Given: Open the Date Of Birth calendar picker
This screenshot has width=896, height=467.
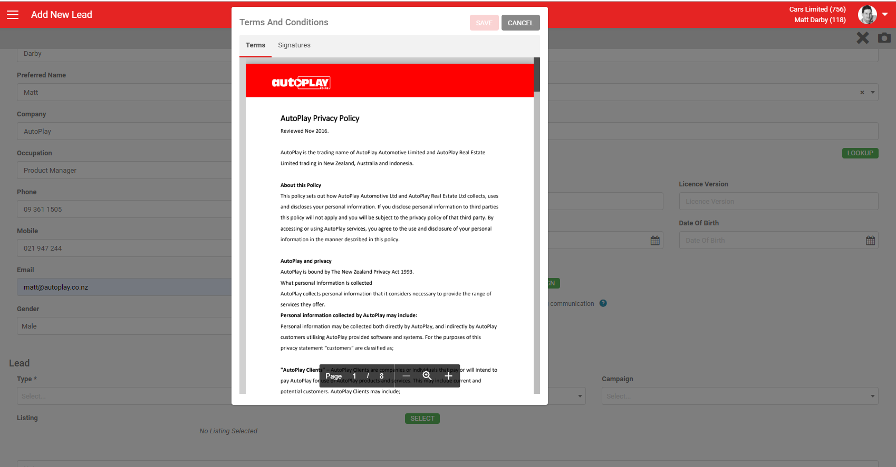Looking at the screenshot, I should [x=870, y=241].
